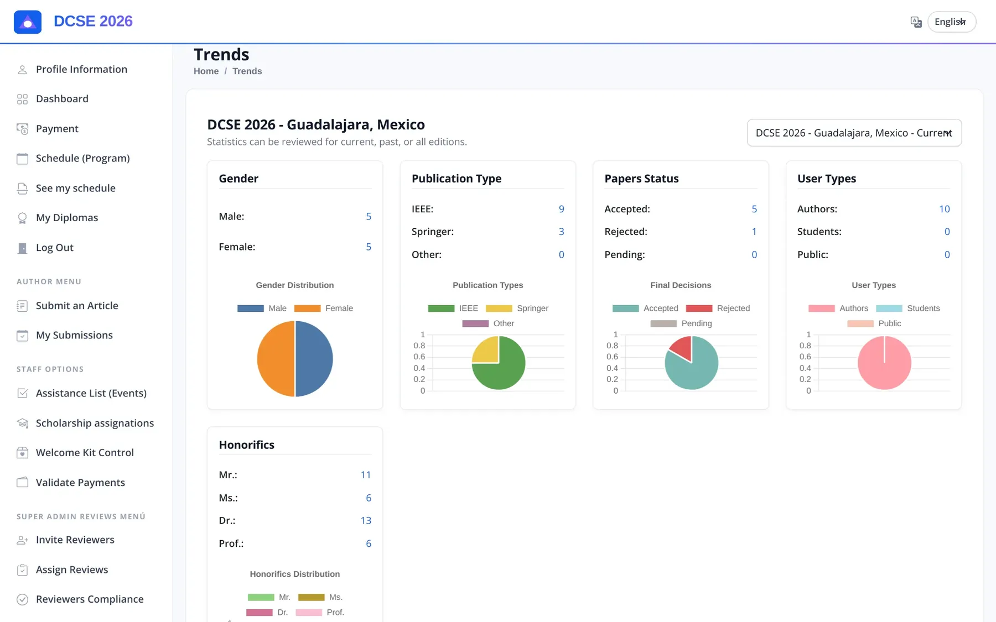Click the Payment icon in sidebar
This screenshot has width=996, height=622.
[x=22, y=129]
